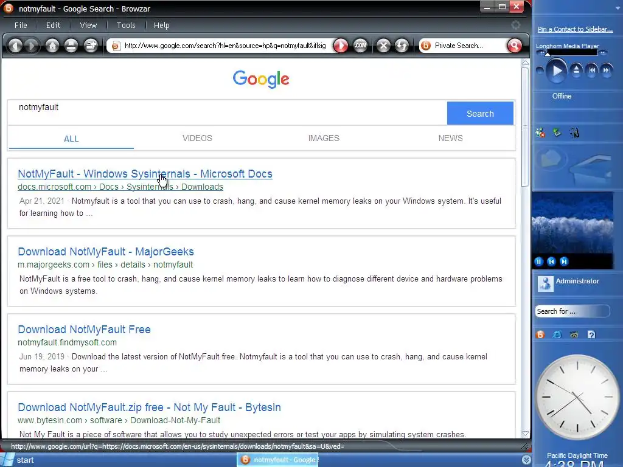Open Download NotMyFault.zip free BytesIn link

(150, 407)
